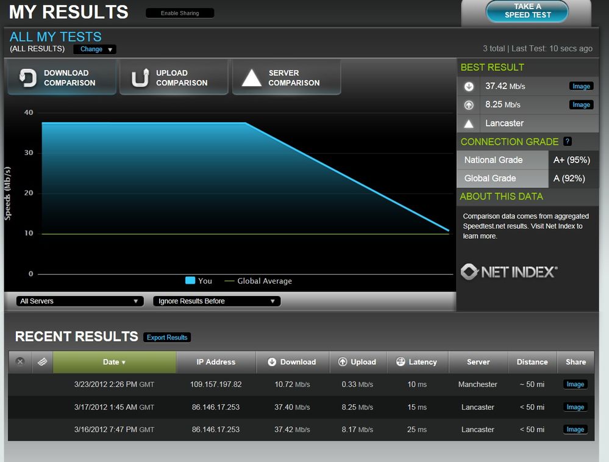Open the All Servers dropdown
Screen dimensions: 609x462
click(80, 301)
